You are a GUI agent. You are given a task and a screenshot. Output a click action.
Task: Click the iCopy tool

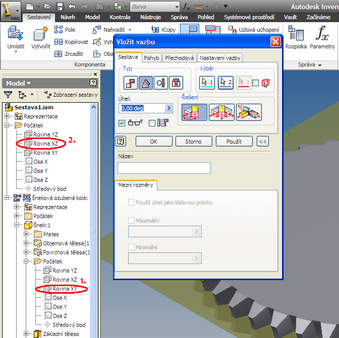163,30
